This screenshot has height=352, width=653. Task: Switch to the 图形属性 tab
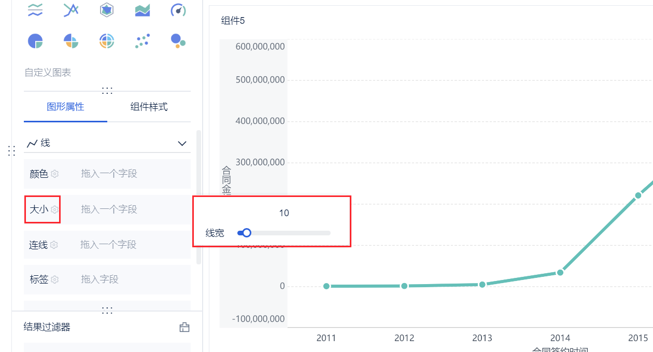pos(65,107)
